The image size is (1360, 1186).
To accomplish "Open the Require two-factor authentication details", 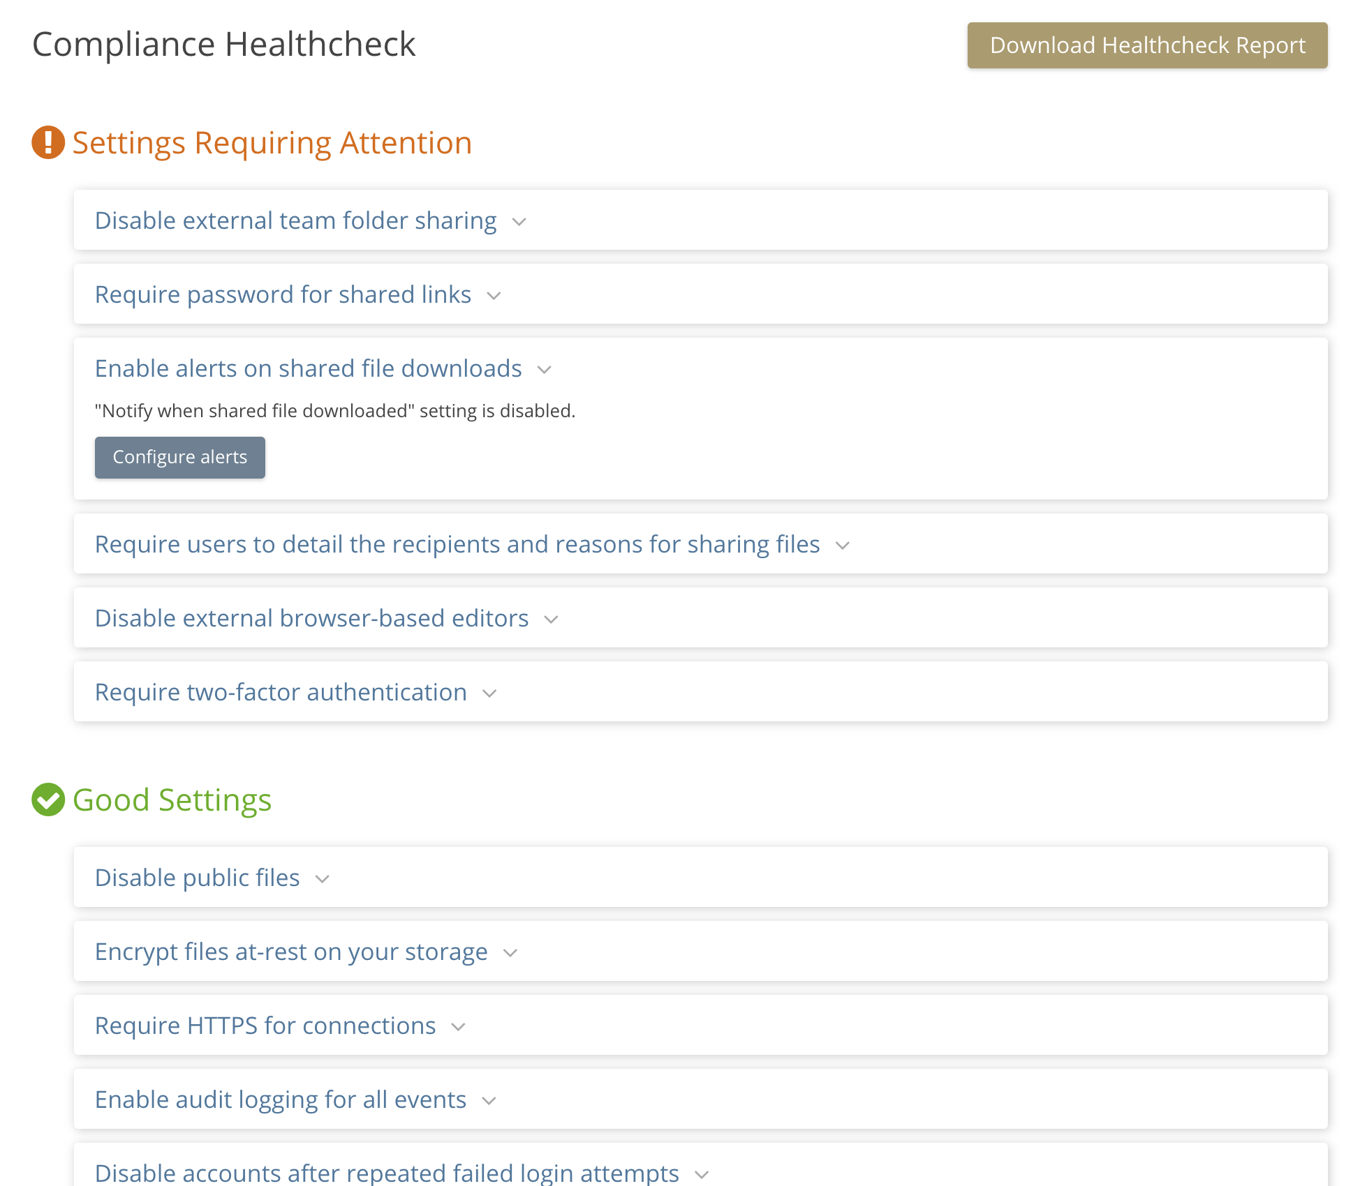I will tap(281, 692).
